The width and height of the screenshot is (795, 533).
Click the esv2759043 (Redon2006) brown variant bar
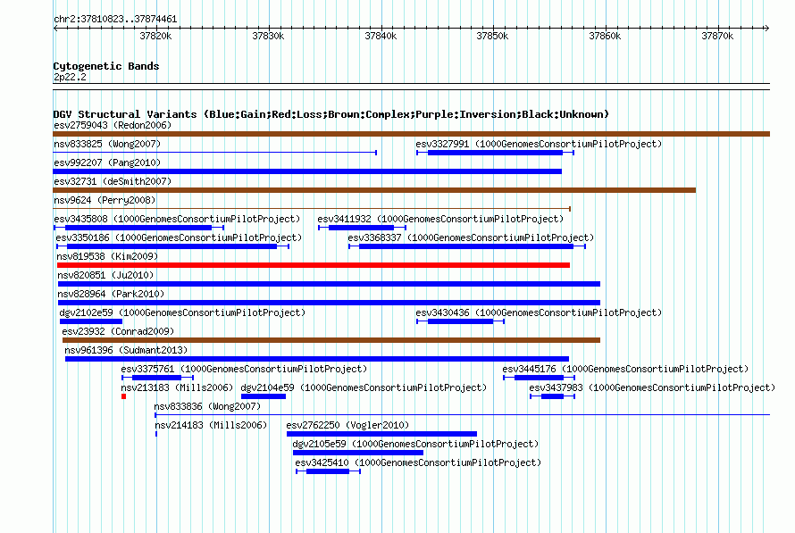coord(411,134)
